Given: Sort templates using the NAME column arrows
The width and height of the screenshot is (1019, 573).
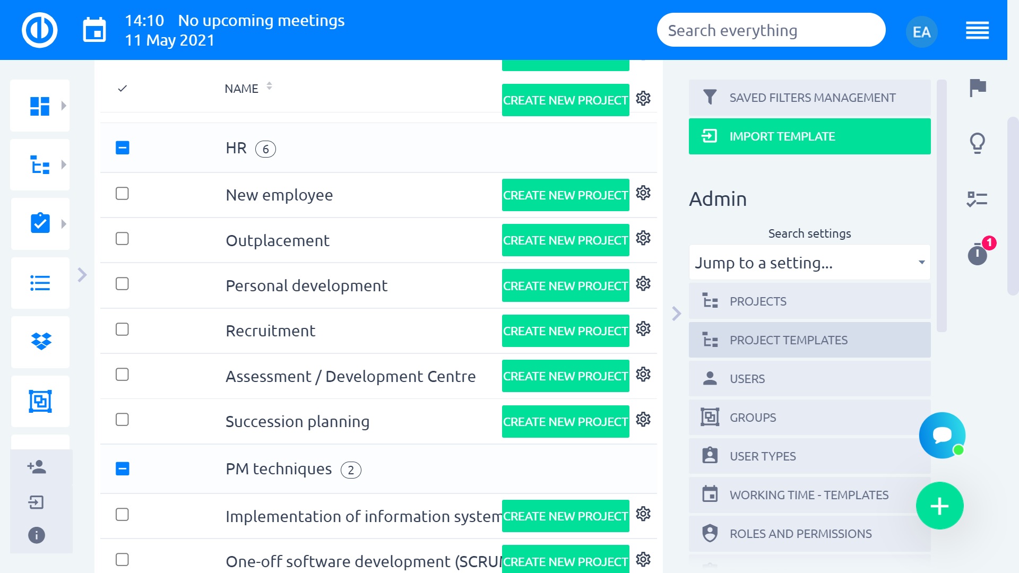Looking at the screenshot, I should 270,86.
